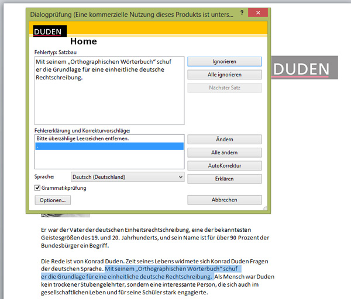Click the resize grip at dialog corner

[267, 209]
